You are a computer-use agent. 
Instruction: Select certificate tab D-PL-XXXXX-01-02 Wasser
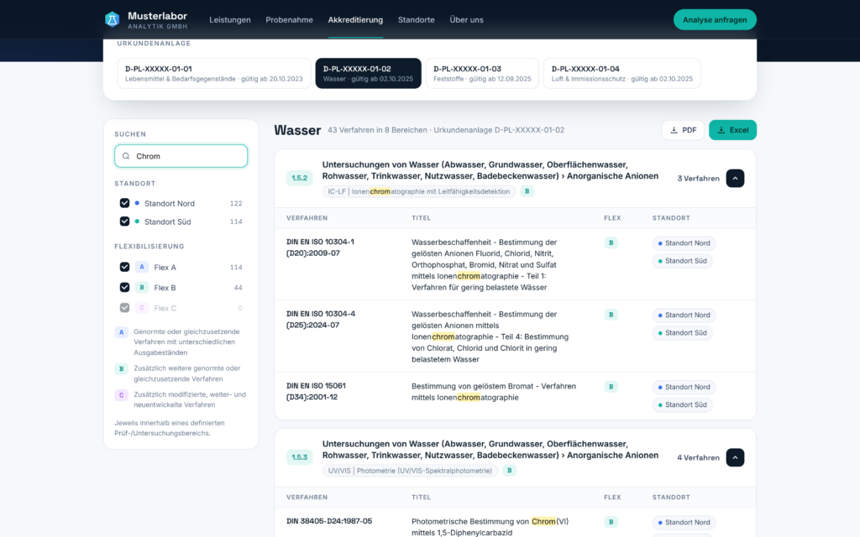[368, 74]
